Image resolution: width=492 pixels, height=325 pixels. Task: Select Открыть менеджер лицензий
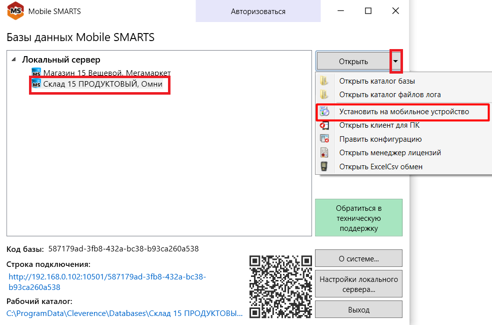pos(403,153)
